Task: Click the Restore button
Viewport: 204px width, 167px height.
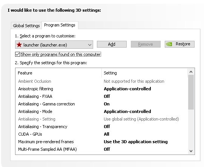Action: coord(179,44)
